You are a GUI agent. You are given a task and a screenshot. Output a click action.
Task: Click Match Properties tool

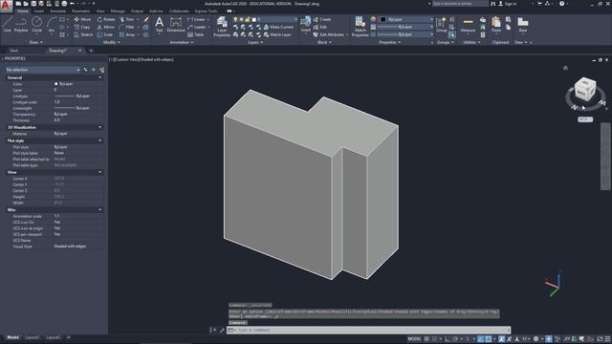coord(360,27)
